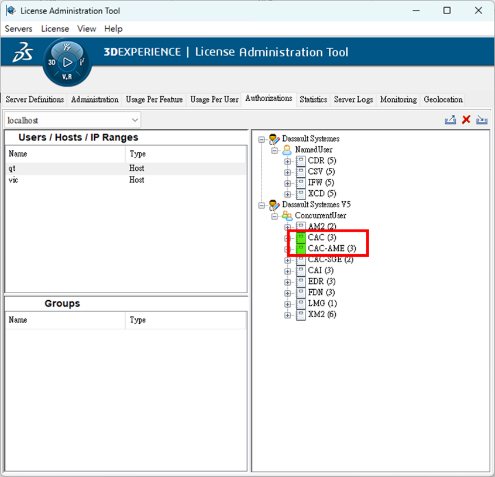The height and width of the screenshot is (477, 495).
Task: Collapse the first Dassault Systemes node
Action: click(262, 139)
